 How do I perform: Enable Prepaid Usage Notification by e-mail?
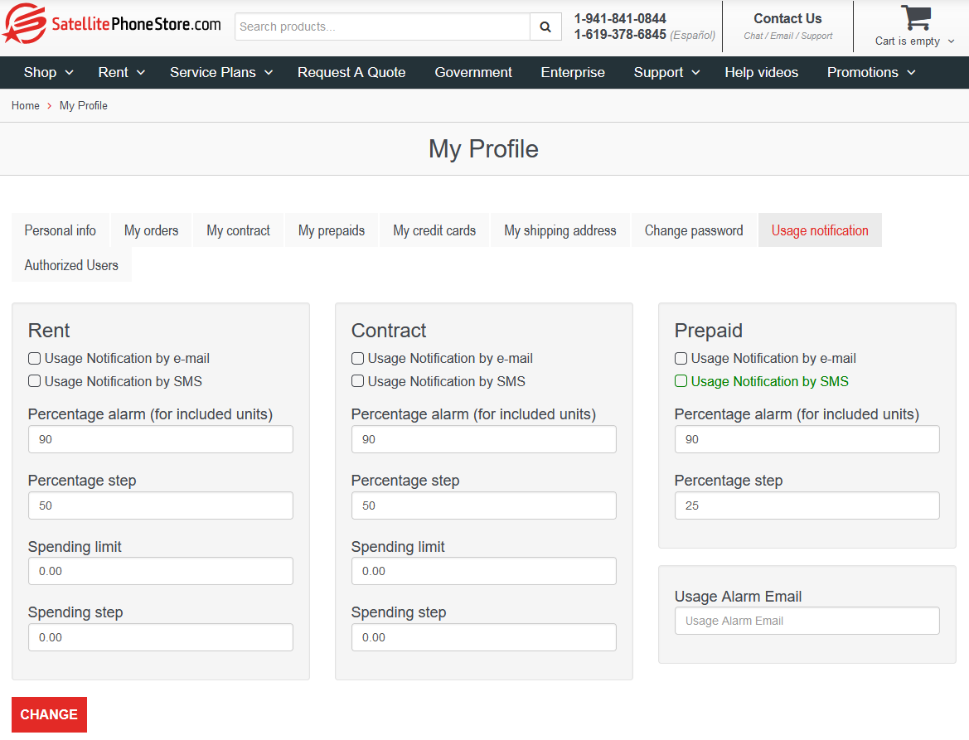[681, 358]
